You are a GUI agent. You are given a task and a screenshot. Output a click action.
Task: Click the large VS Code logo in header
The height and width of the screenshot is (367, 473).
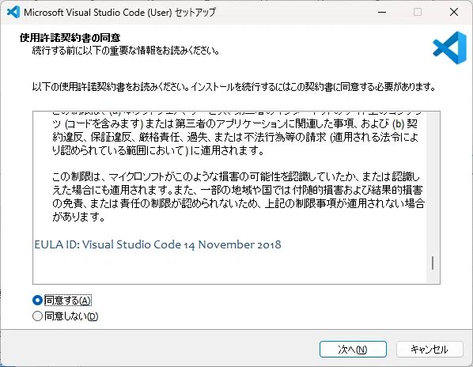click(450, 48)
